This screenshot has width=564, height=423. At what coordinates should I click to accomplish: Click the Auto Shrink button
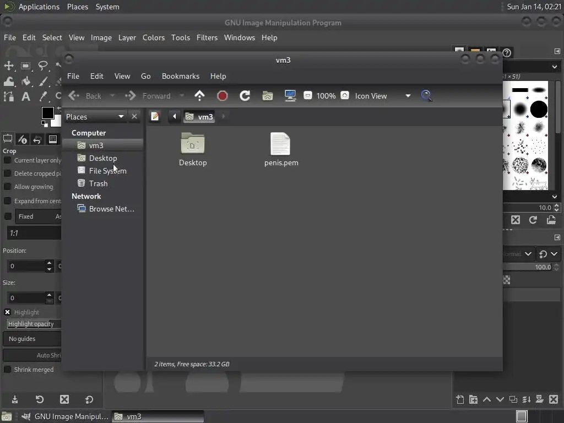click(32, 355)
